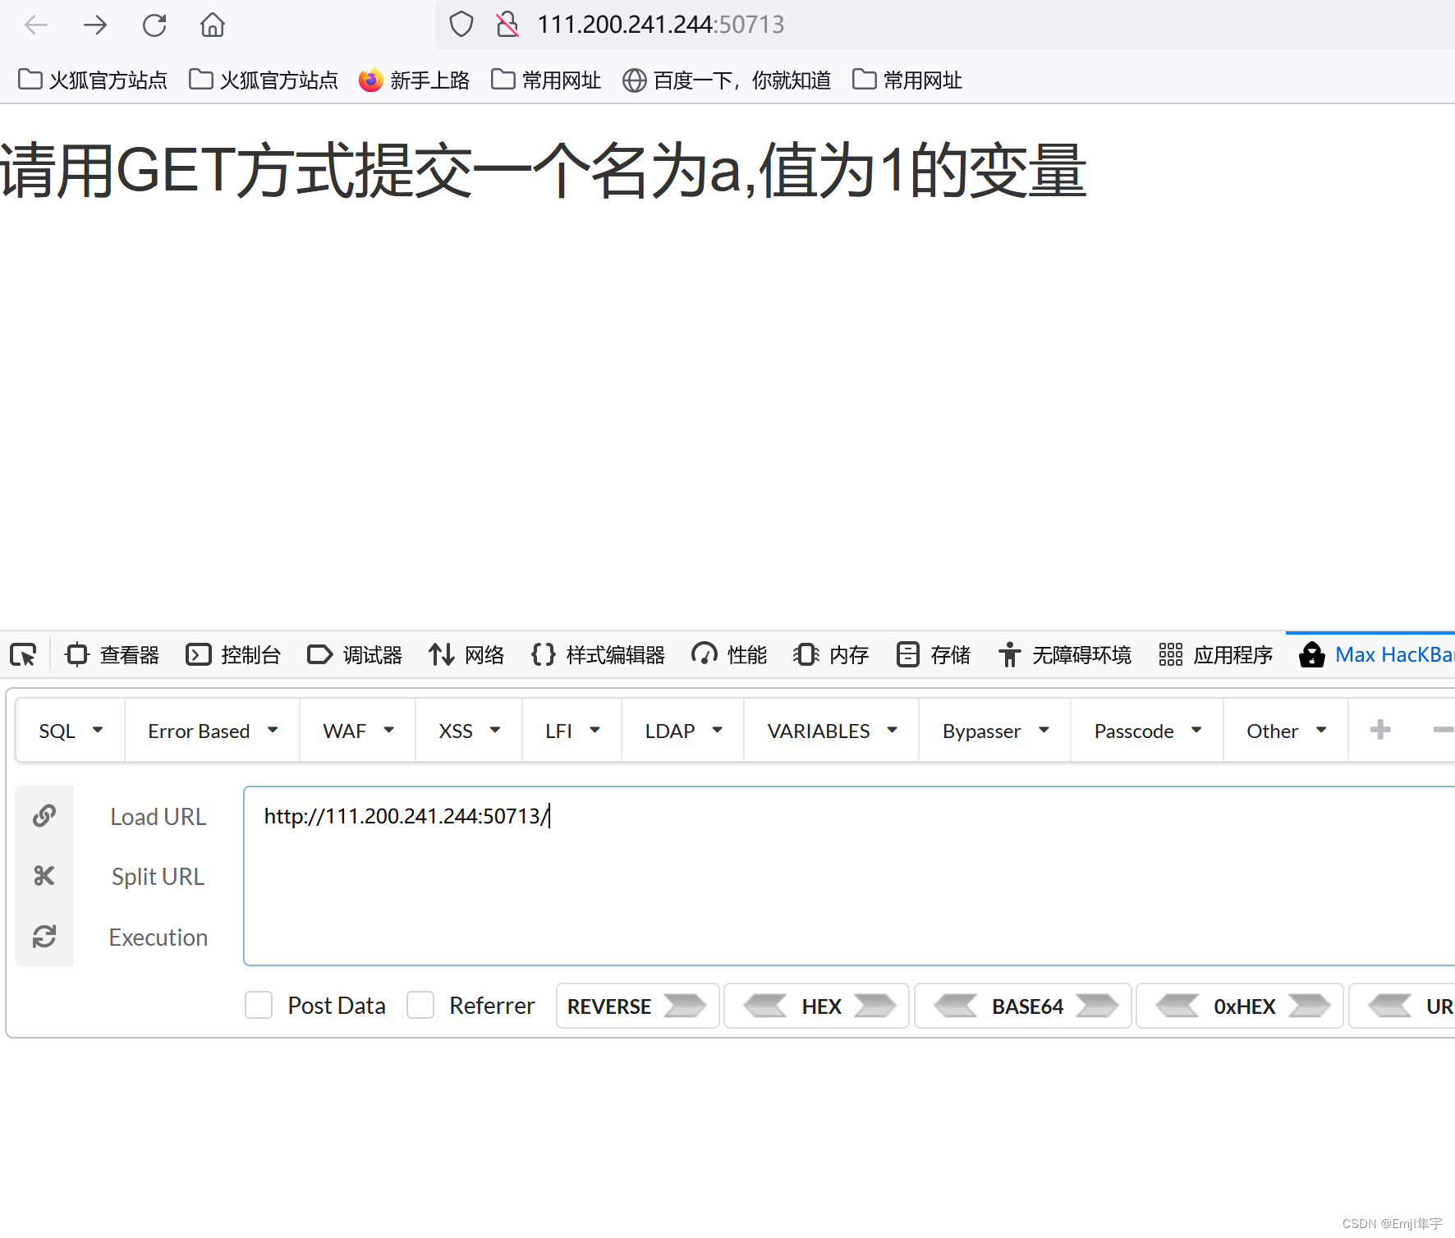
Task: Enable the Post Data checkbox
Action: tap(258, 1005)
